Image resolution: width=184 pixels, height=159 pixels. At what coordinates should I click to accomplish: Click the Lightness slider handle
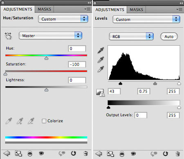(x=46, y=90)
